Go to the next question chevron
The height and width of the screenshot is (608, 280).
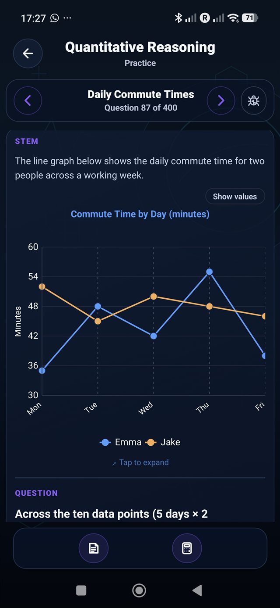point(221,100)
